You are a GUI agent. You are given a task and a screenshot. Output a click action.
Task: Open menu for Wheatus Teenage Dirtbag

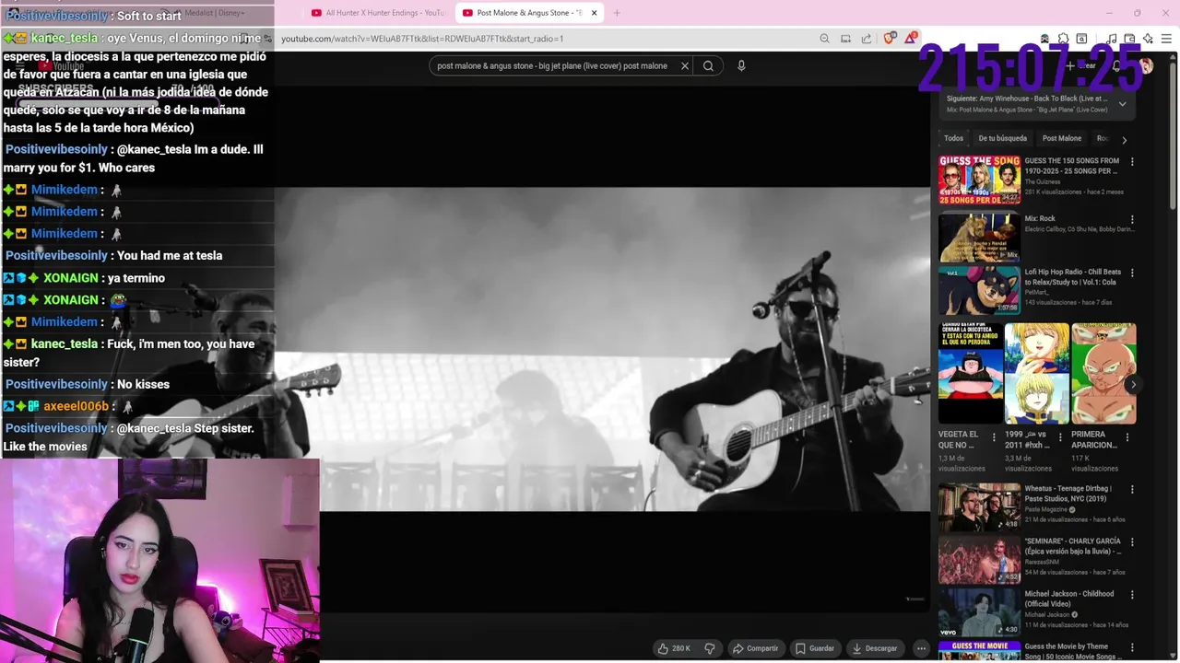pos(1132,490)
